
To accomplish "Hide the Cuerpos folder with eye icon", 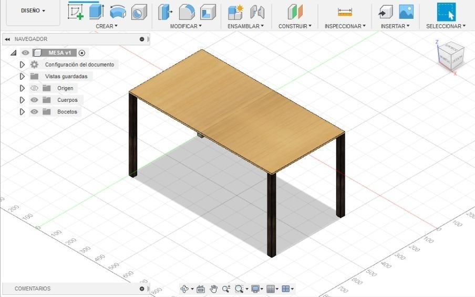I will 34,100.
